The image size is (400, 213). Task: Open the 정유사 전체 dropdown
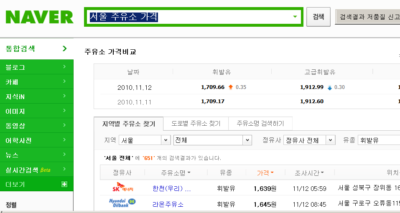coord(309,140)
